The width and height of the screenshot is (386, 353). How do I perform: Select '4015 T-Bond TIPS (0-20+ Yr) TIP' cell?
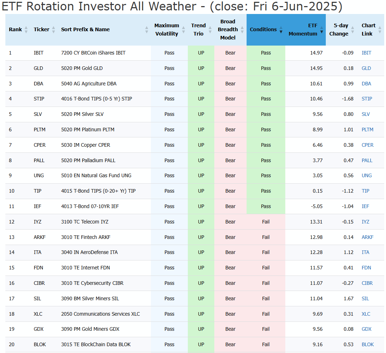click(x=104, y=191)
